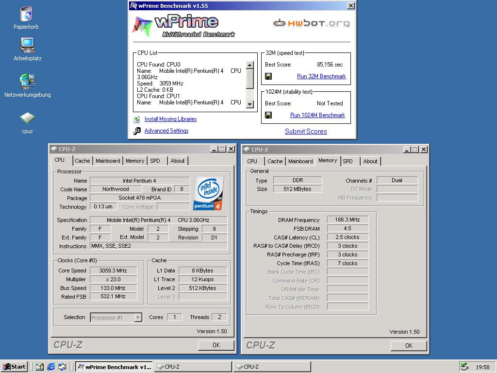The height and width of the screenshot is (373, 497).
Task: Click the Multiplier x 23.0 field
Action: coord(113,279)
